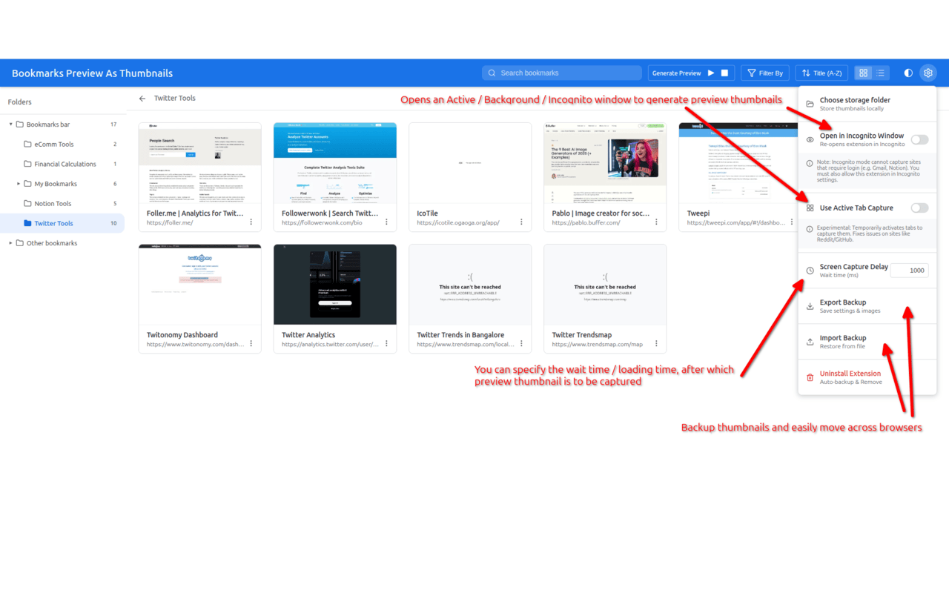Stop preview generation with stop icon
The image size is (949, 593).
tap(725, 73)
